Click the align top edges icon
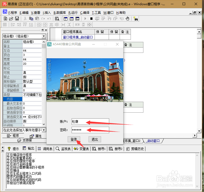 pyautogui.click(x=25, y=25)
